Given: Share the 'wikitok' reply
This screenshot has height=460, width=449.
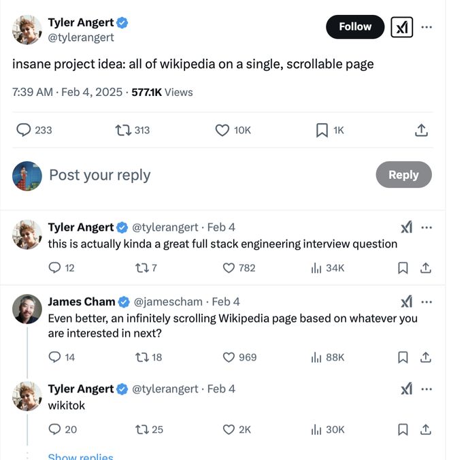Looking at the screenshot, I should tap(426, 429).
